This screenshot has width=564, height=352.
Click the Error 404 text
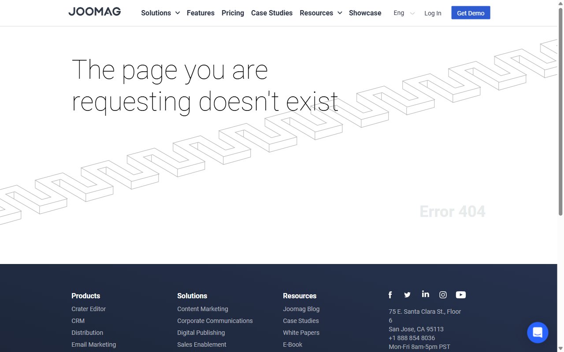tap(453, 212)
